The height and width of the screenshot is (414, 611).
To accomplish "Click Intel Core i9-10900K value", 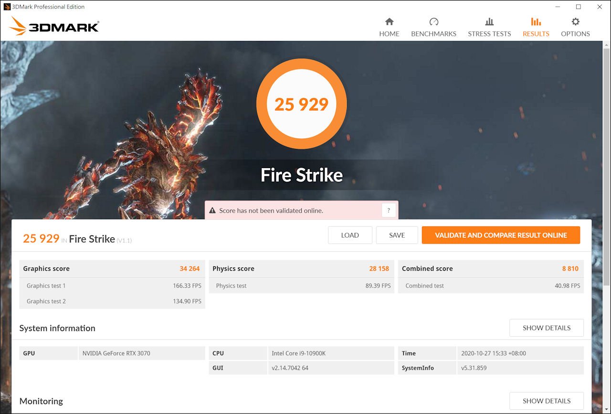I will pyautogui.click(x=299, y=353).
